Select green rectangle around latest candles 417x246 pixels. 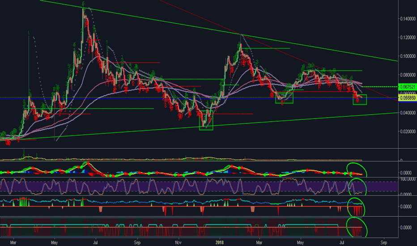360,99
